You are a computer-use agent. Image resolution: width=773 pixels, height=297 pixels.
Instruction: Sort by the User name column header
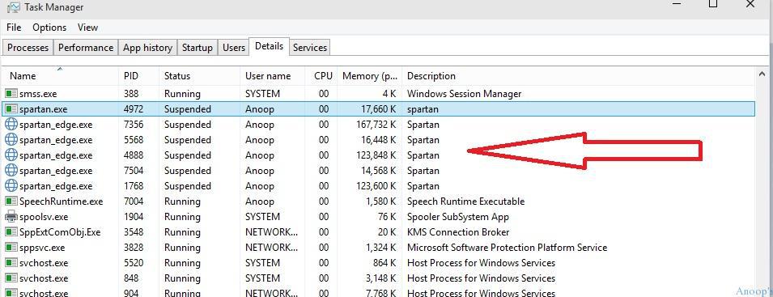click(273, 76)
